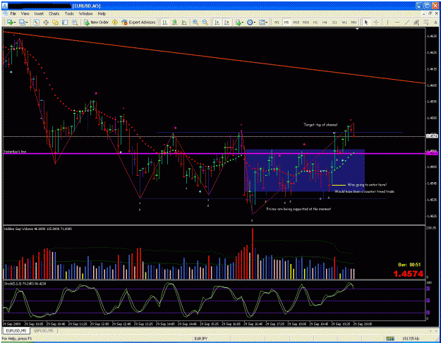Toggle the Market Watch window icon

[x=36, y=22]
